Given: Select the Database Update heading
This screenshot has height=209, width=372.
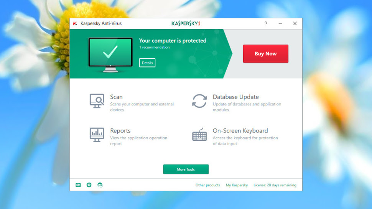Looking at the screenshot, I should pyautogui.click(x=235, y=97).
